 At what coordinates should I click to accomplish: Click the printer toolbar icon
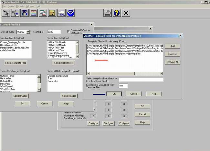point(107,13)
